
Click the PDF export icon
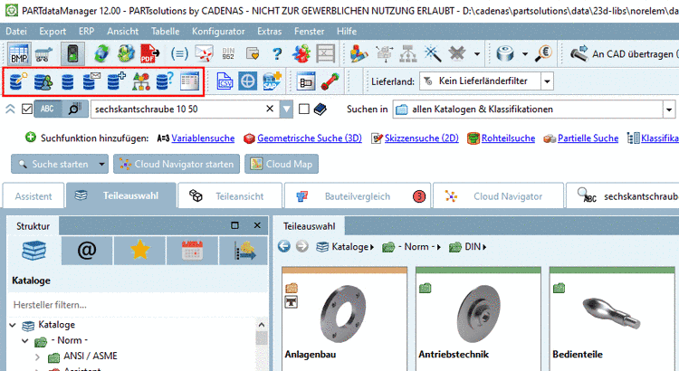click(149, 54)
